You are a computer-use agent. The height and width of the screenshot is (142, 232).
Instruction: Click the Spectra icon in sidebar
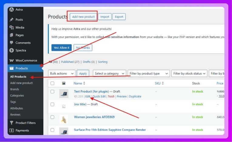click(12, 50)
